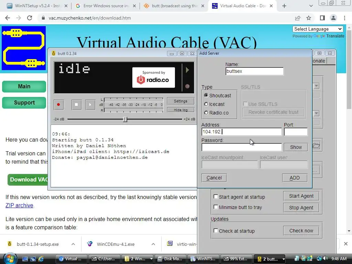Viewport: 352px width, 264px height.
Task: Enable Check at startup for updates
Action: pos(216,231)
